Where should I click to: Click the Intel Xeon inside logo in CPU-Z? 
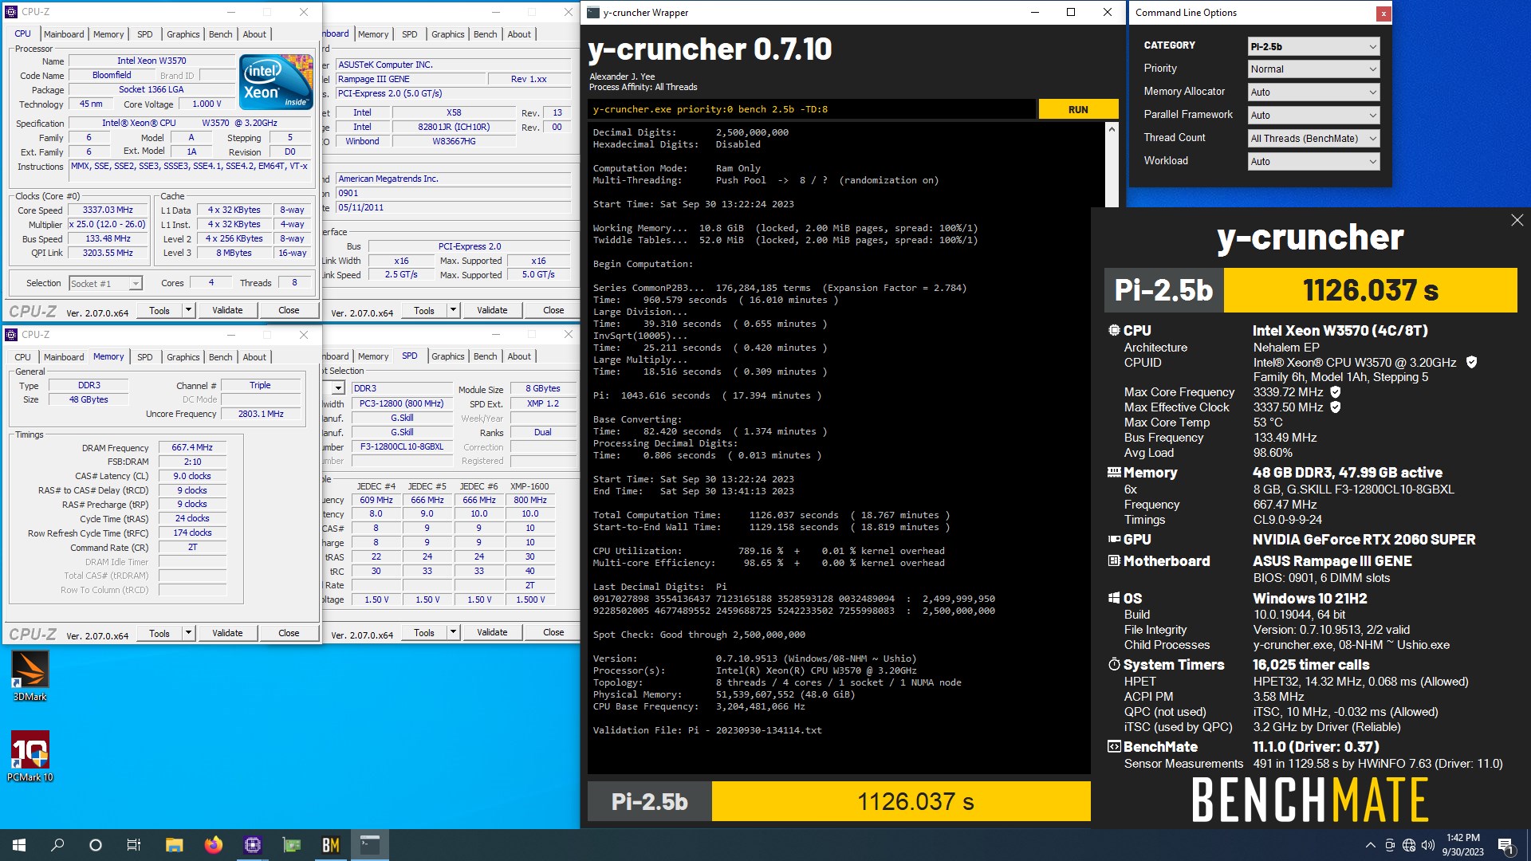click(276, 81)
